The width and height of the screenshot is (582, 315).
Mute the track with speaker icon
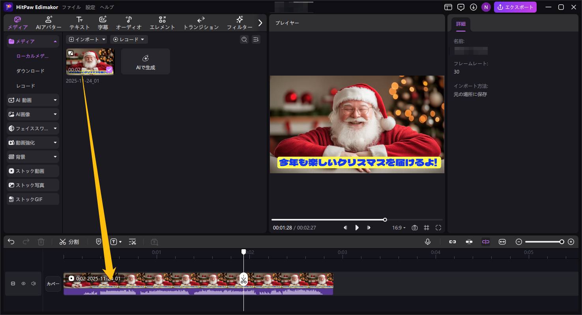click(34, 283)
